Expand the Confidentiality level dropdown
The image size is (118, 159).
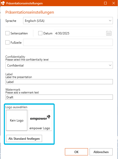click(x=59, y=65)
